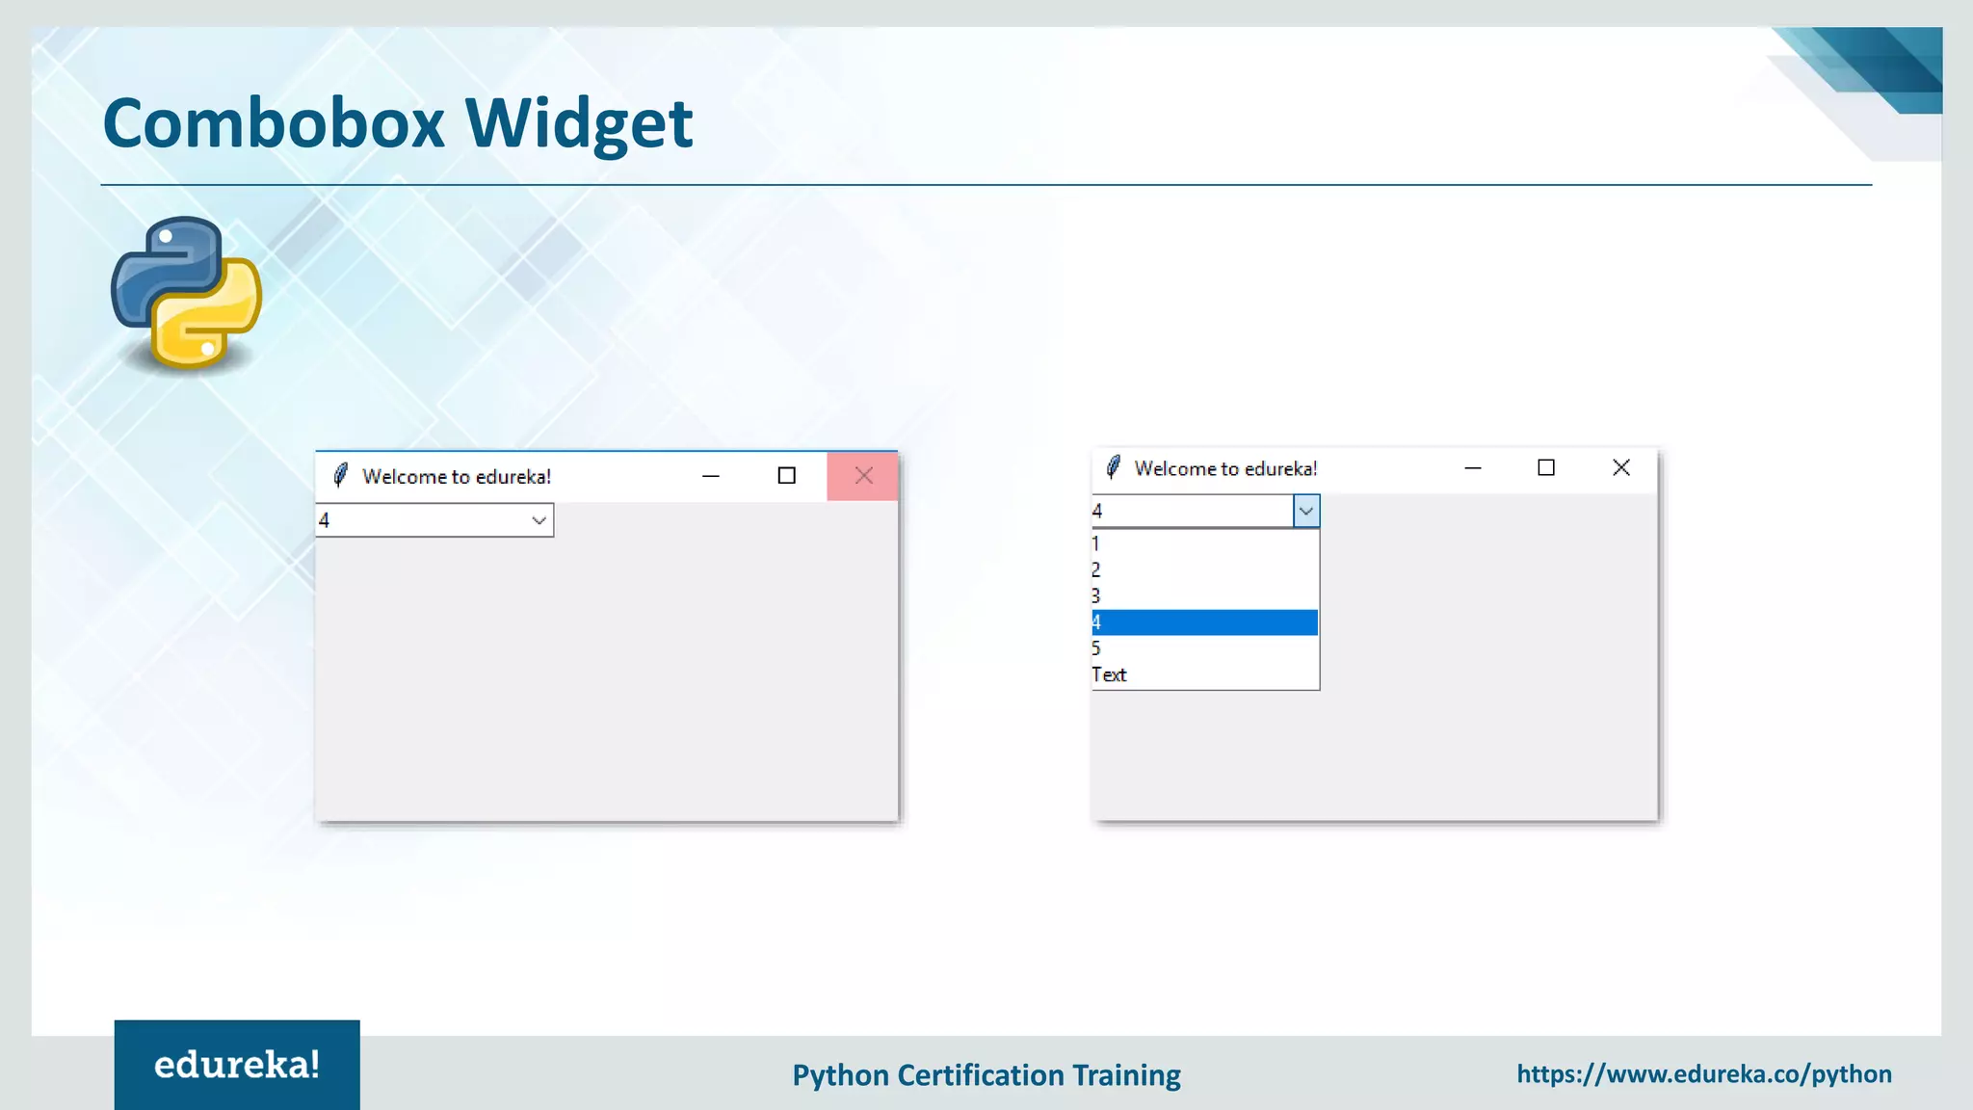Click the Python logo on the slide

[x=187, y=293]
